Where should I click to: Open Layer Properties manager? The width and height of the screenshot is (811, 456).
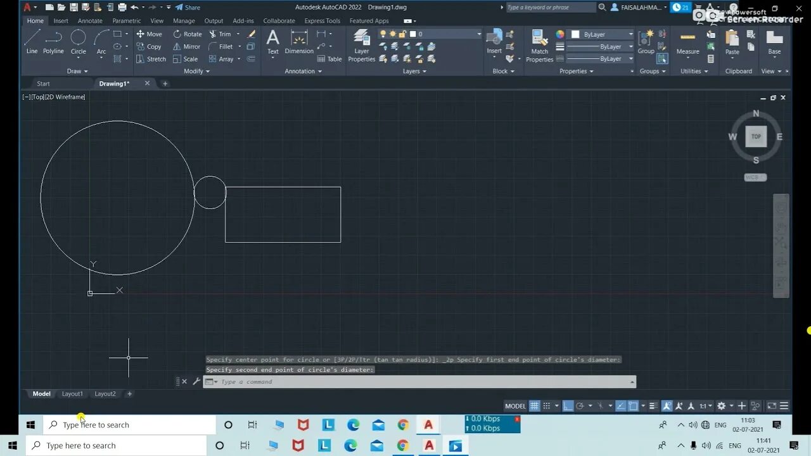point(362,45)
